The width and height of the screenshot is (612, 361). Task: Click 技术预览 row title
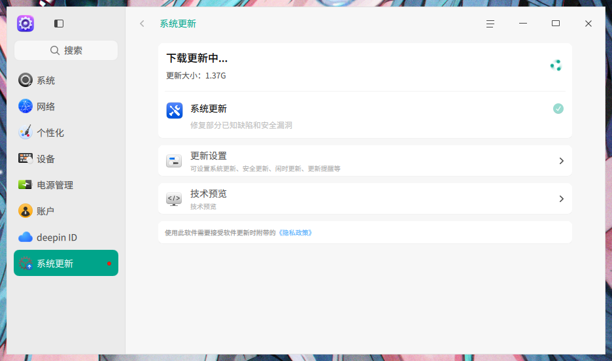[x=209, y=194]
